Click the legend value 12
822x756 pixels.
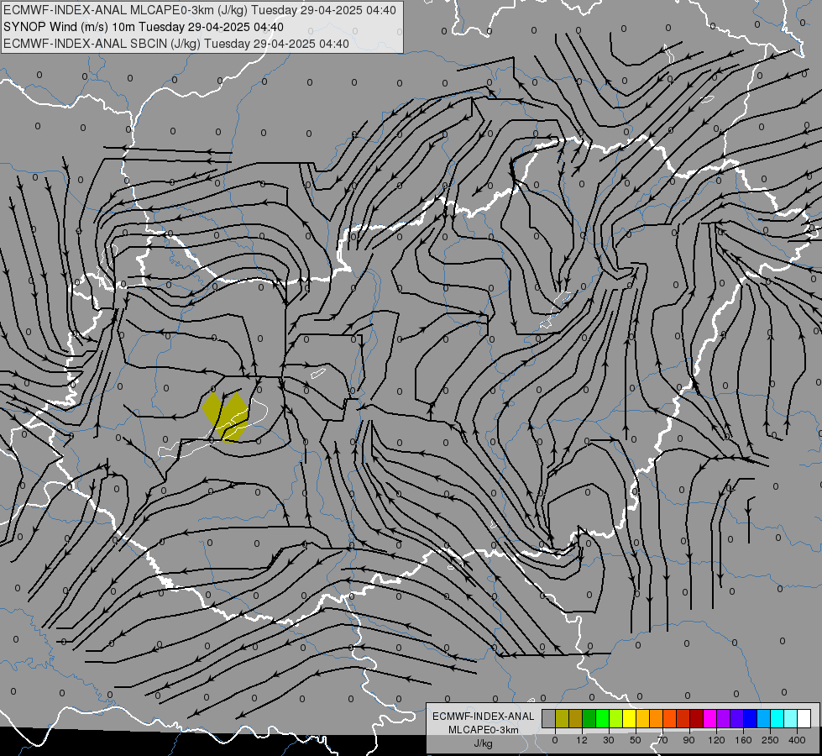pyautogui.click(x=582, y=740)
